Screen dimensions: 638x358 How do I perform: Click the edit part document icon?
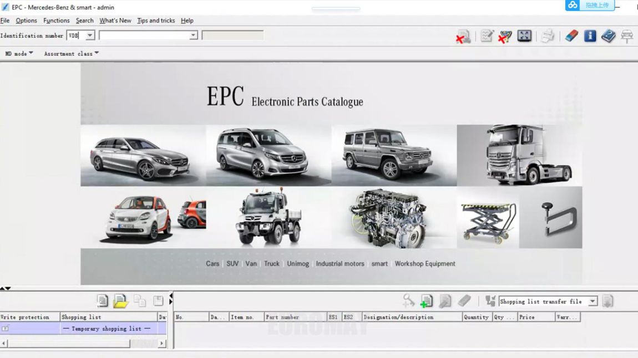(445, 301)
